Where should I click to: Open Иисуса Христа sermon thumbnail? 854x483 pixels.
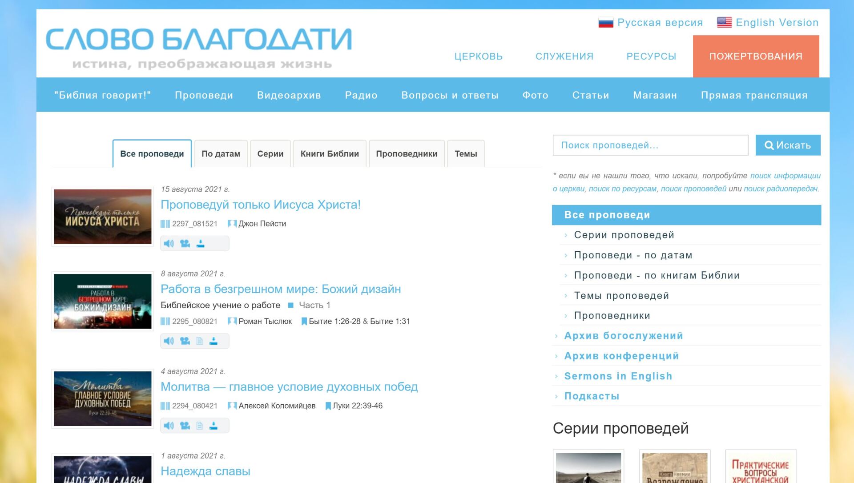pos(103,217)
